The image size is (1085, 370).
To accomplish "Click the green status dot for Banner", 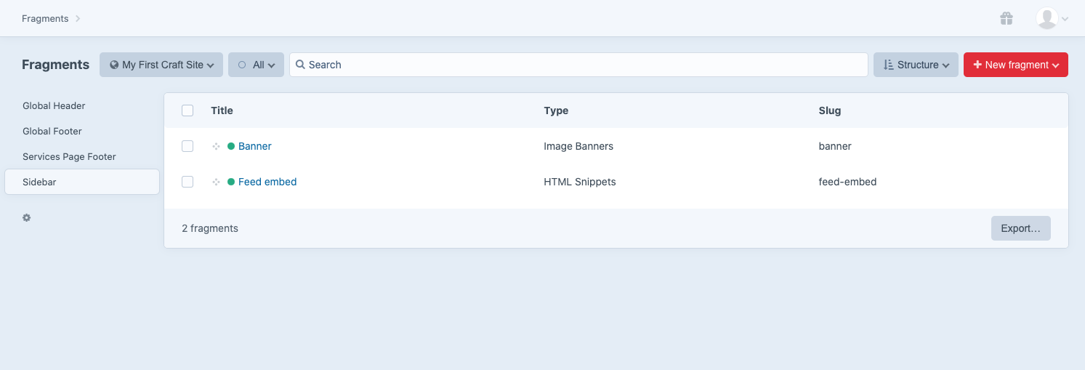I will (x=231, y=146).
